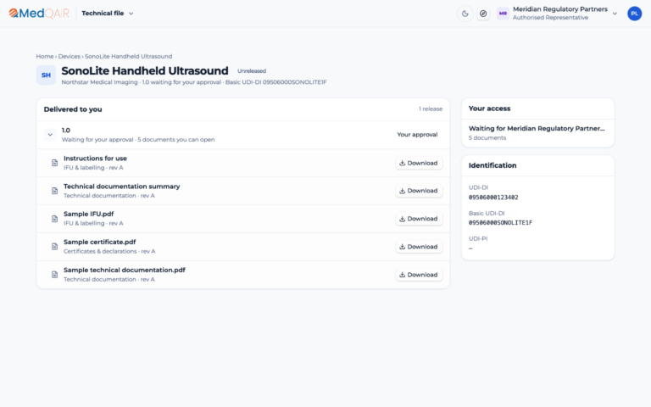Click the MedQAIR logo
This screenshot has width=651, height=407.
pyautogui.click(x=39, y=14)
